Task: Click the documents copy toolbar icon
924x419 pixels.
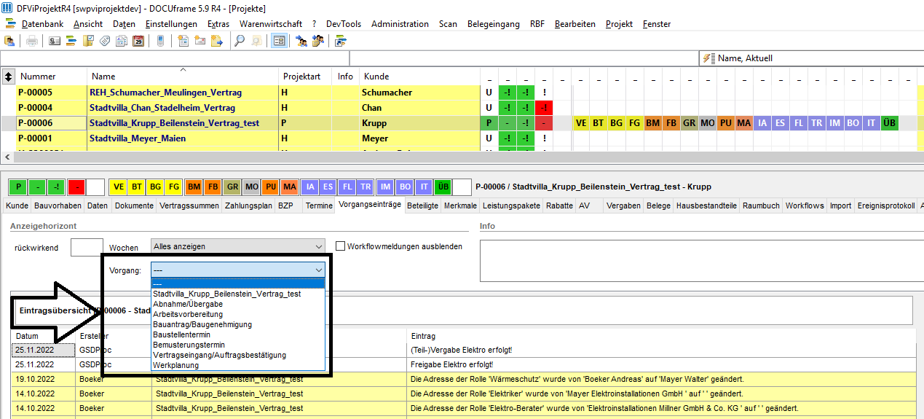Action: [122, 41]
